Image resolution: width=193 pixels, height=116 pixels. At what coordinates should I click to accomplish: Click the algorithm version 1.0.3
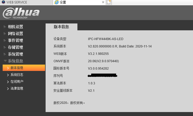(x=92, y=83)
